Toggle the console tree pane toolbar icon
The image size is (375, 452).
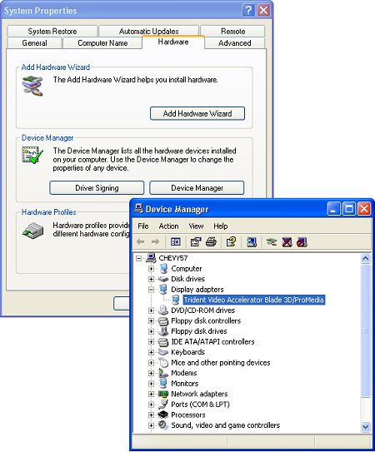(176, 241)
